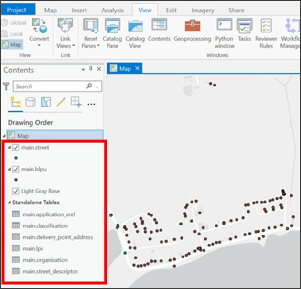Open the Workflow Manager window
Viewport: 301px width, 289px height.
(290, 33)
